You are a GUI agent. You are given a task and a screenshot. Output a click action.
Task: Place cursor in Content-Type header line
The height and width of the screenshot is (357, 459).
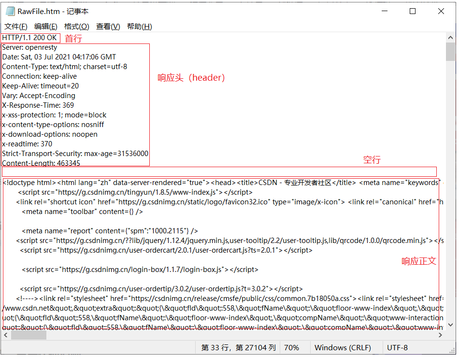coord(64,67)
